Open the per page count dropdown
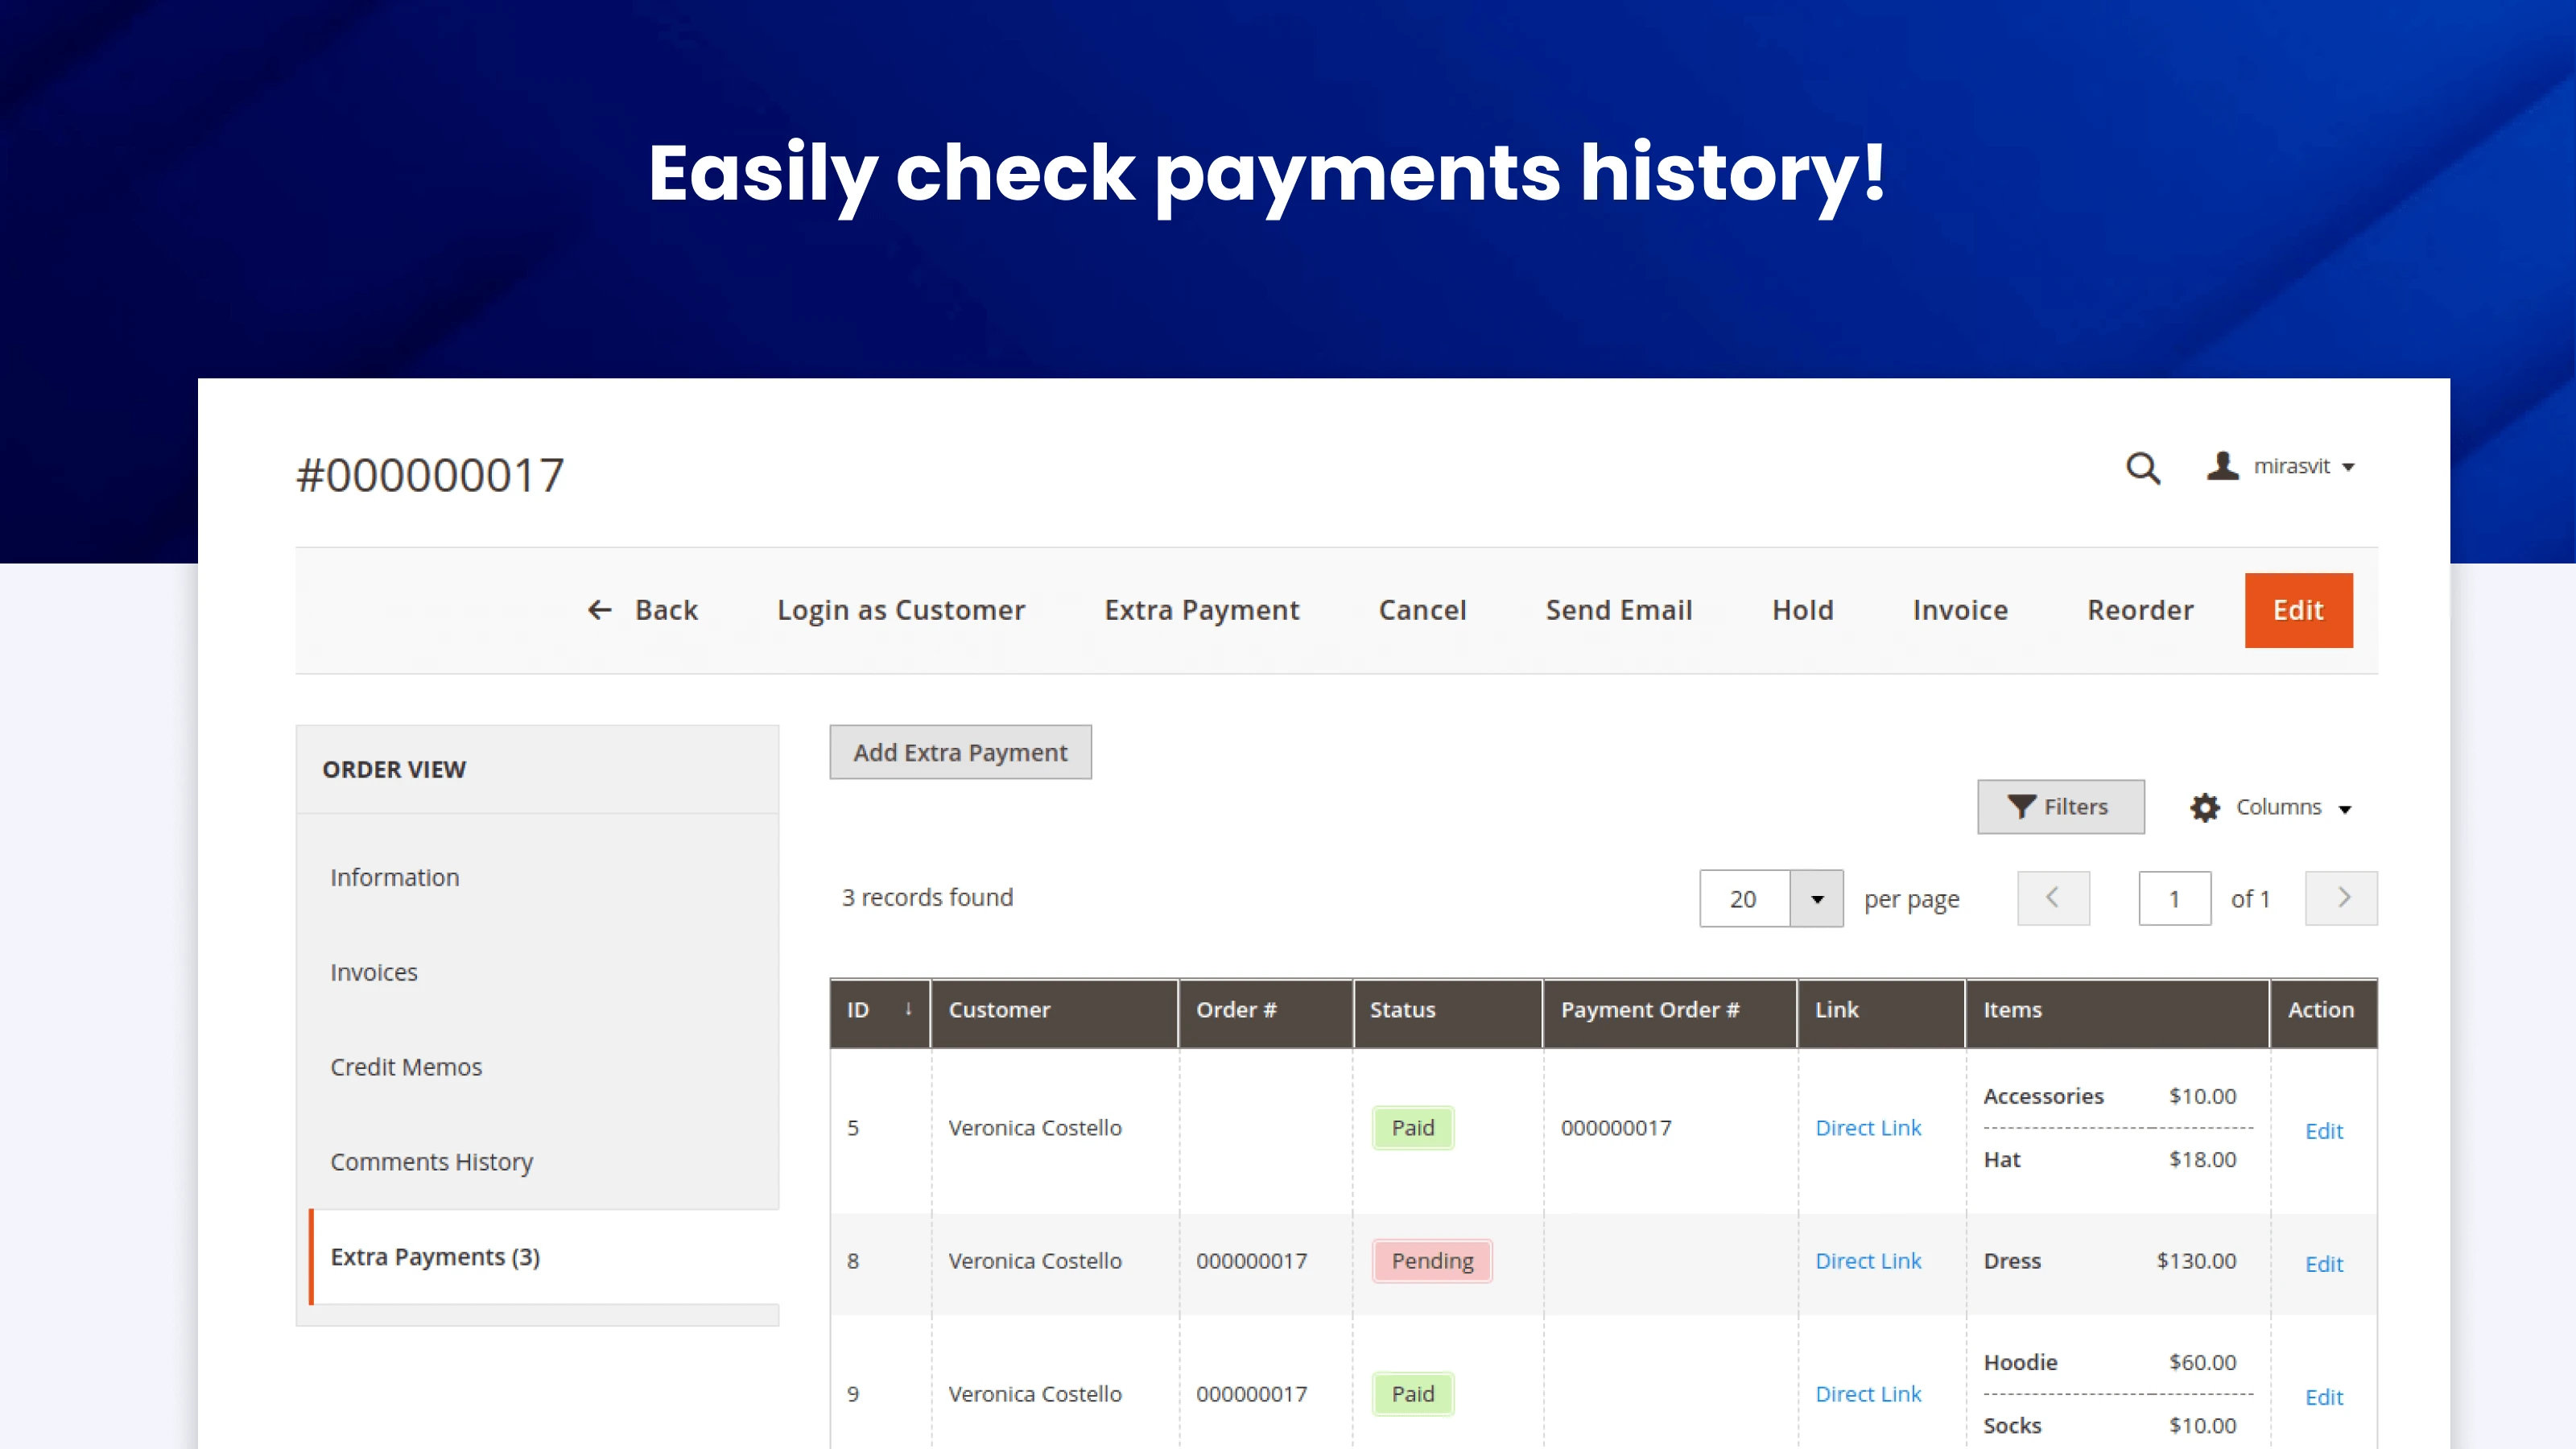2576x1449 pixels. pyautogui.click(x=1816, y=898)
